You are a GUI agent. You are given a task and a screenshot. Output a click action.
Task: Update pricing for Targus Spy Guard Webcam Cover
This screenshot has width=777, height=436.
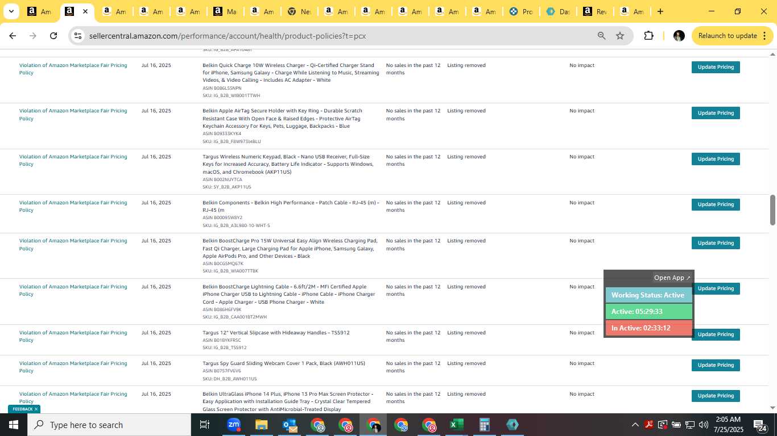coord(716,365)
